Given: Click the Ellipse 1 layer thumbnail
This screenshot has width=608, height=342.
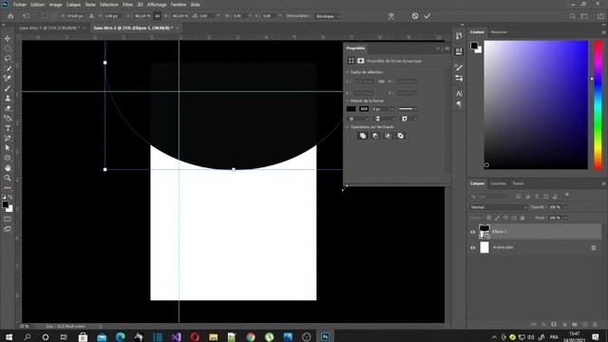Looking at the screenshot, I should pos(484,232).
